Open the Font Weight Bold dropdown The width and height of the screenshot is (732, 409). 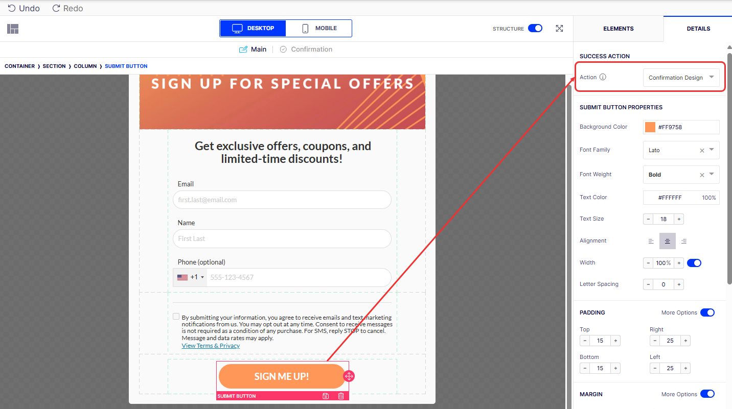681,175
